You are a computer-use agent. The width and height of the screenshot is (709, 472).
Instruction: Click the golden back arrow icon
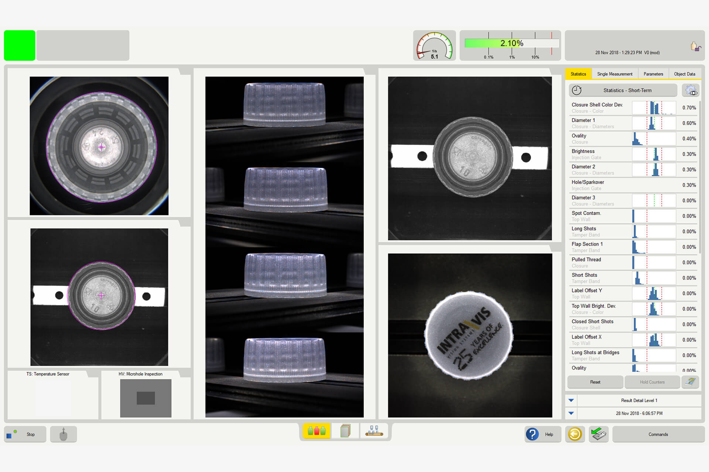coord(575,434)
